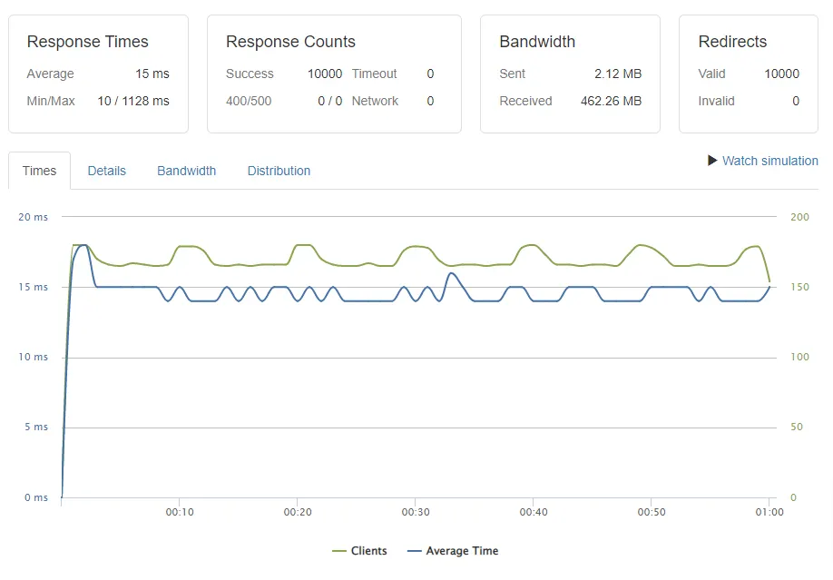Viewport: 833px width, 580px height.
Task: Select the Bandwidth tab
Action: tap(186, 171)
